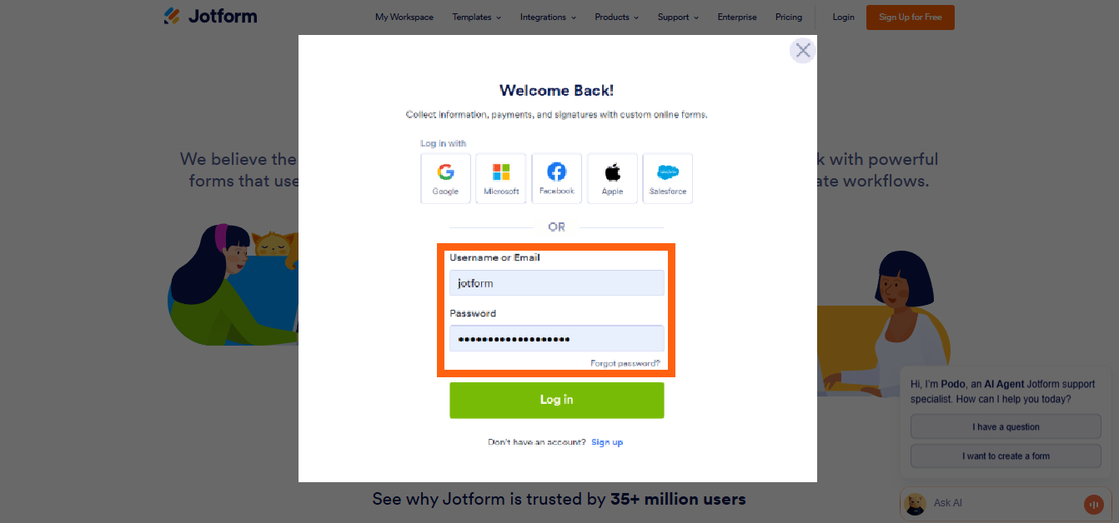
Task: Open the Pricing page from the navigation
Action: (x=789, y=17)
